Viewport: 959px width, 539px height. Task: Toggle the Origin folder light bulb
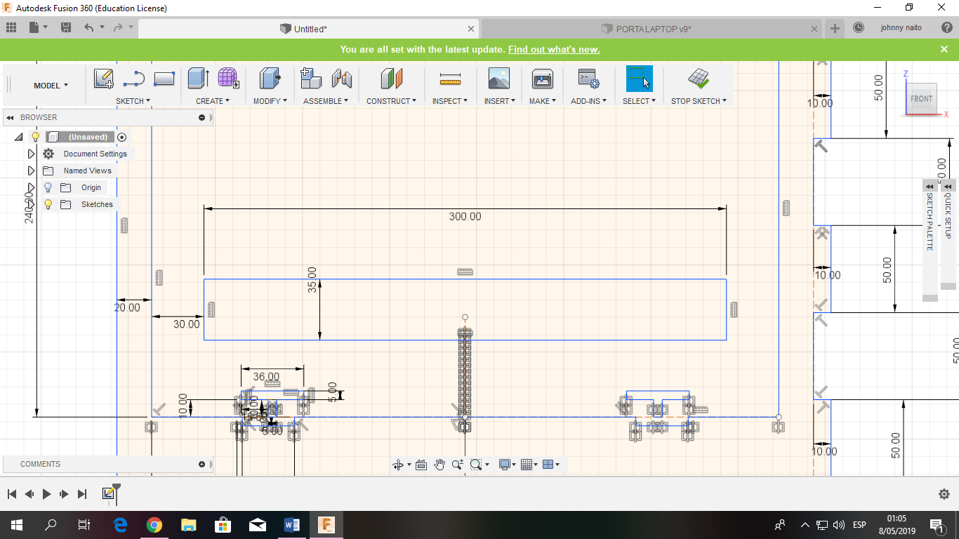tap(48, 187)
